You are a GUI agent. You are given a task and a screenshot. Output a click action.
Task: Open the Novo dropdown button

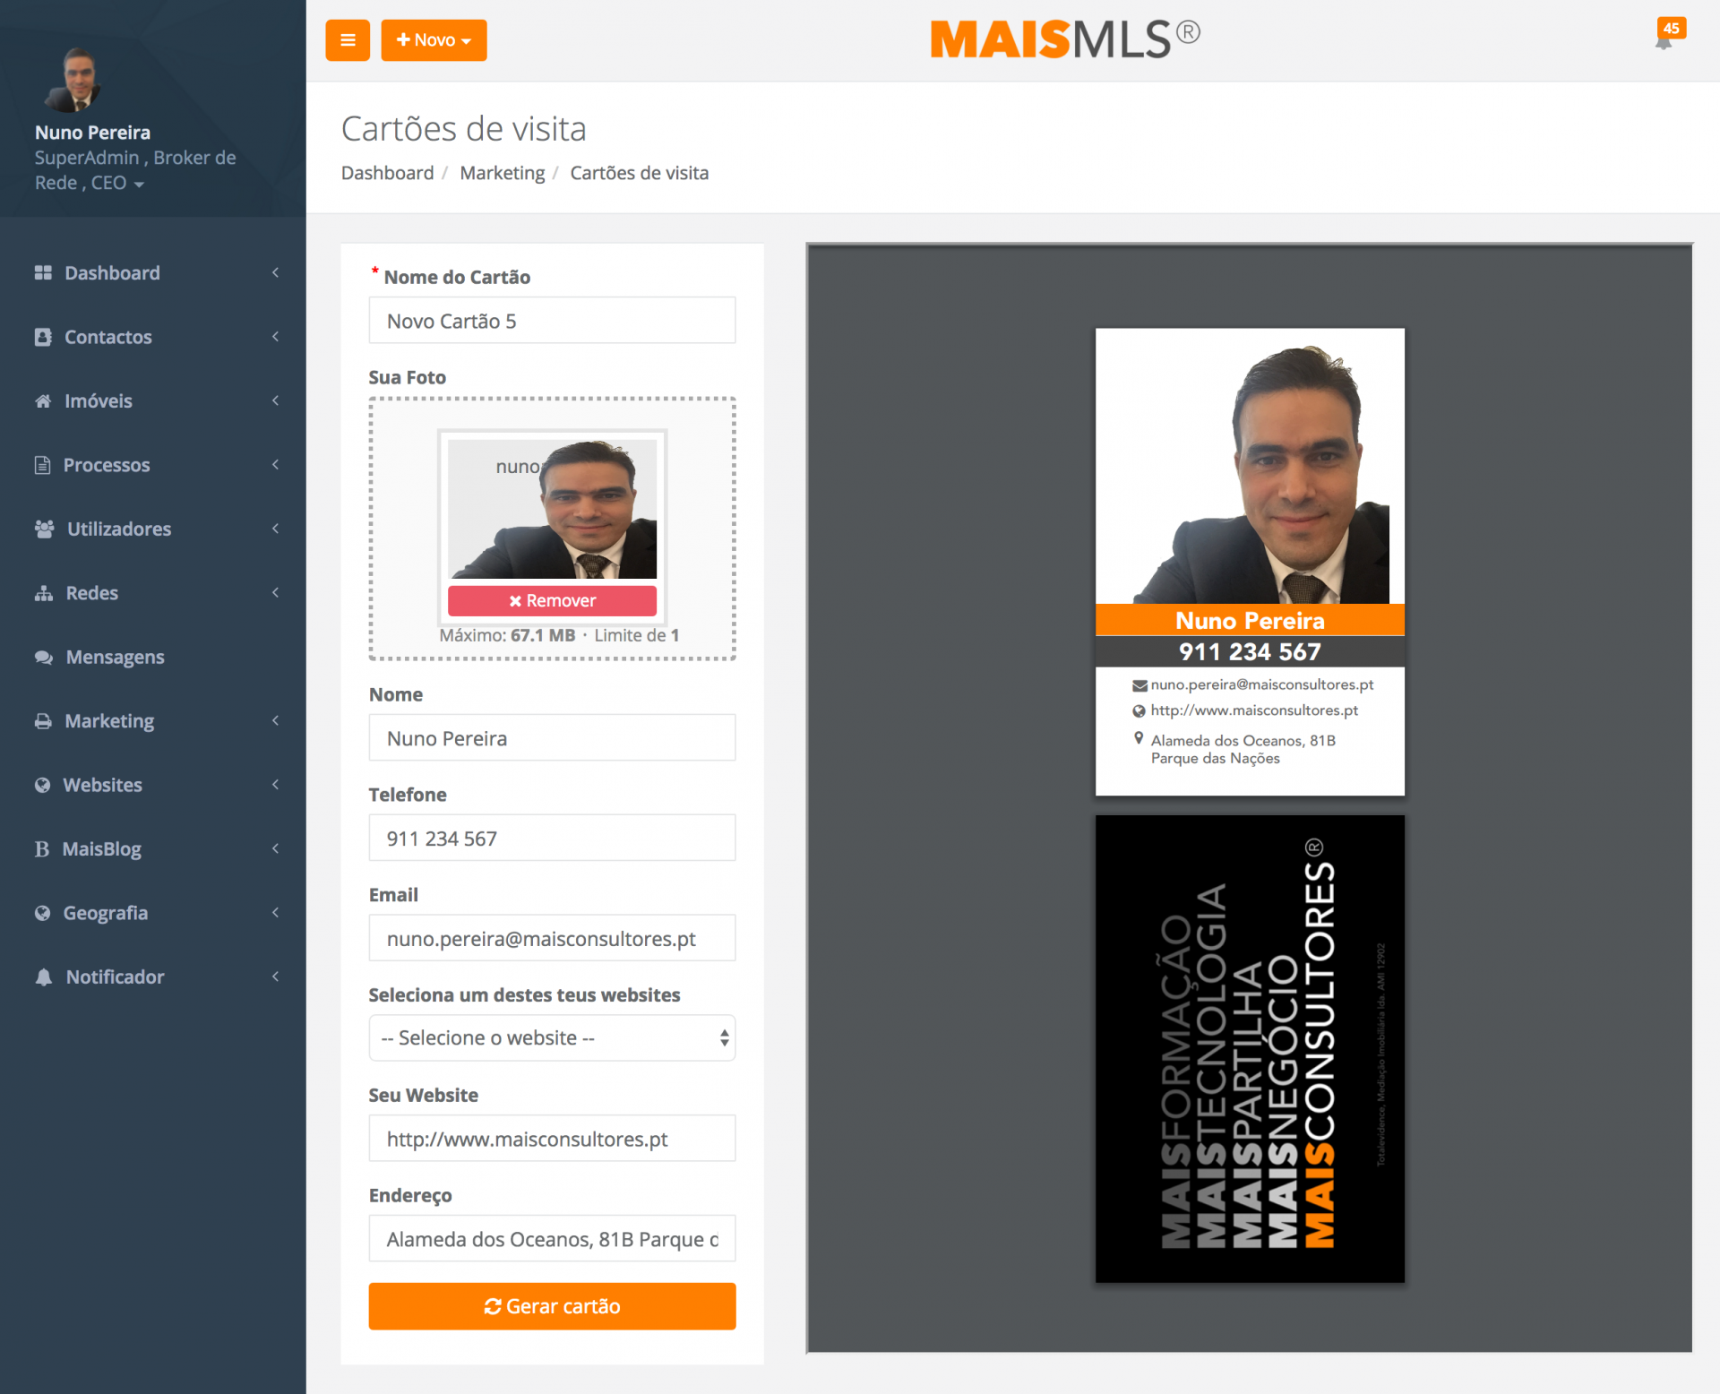point(434,40)
